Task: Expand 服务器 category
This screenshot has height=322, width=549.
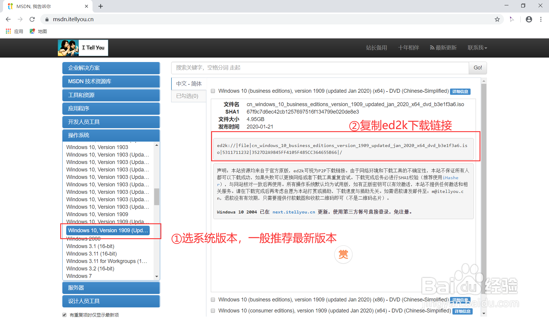Action: click(x=111, y=288)
